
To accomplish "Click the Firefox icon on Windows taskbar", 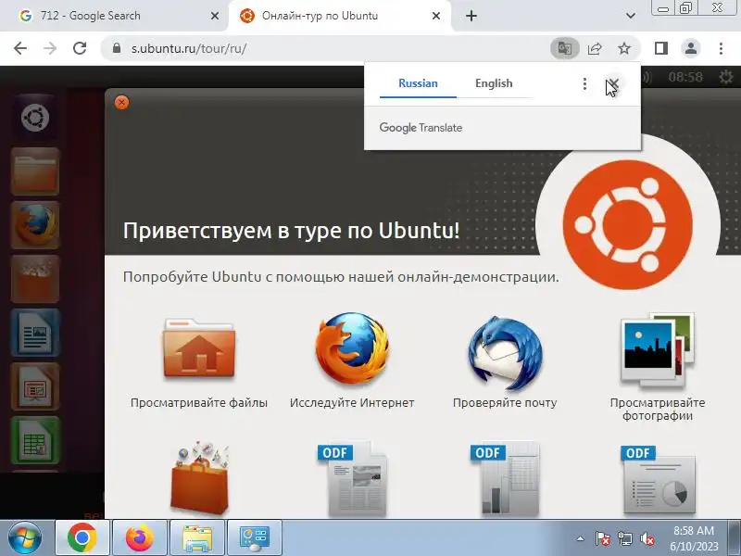I will 140,538.
